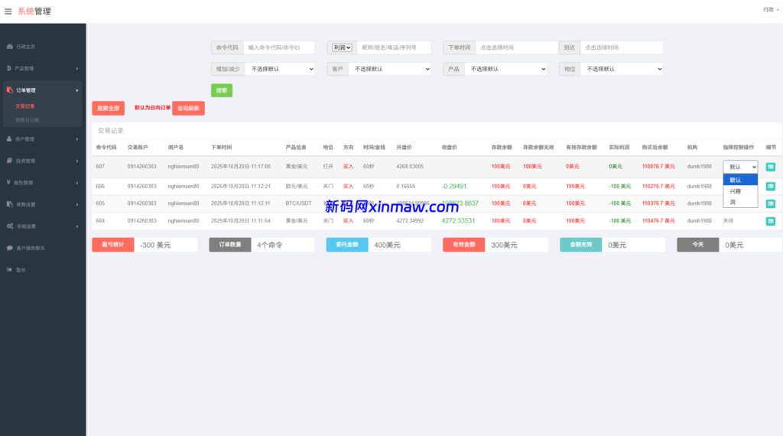
Task: Click the 参数设置 clipboard icon
Action: coord(9,204)
